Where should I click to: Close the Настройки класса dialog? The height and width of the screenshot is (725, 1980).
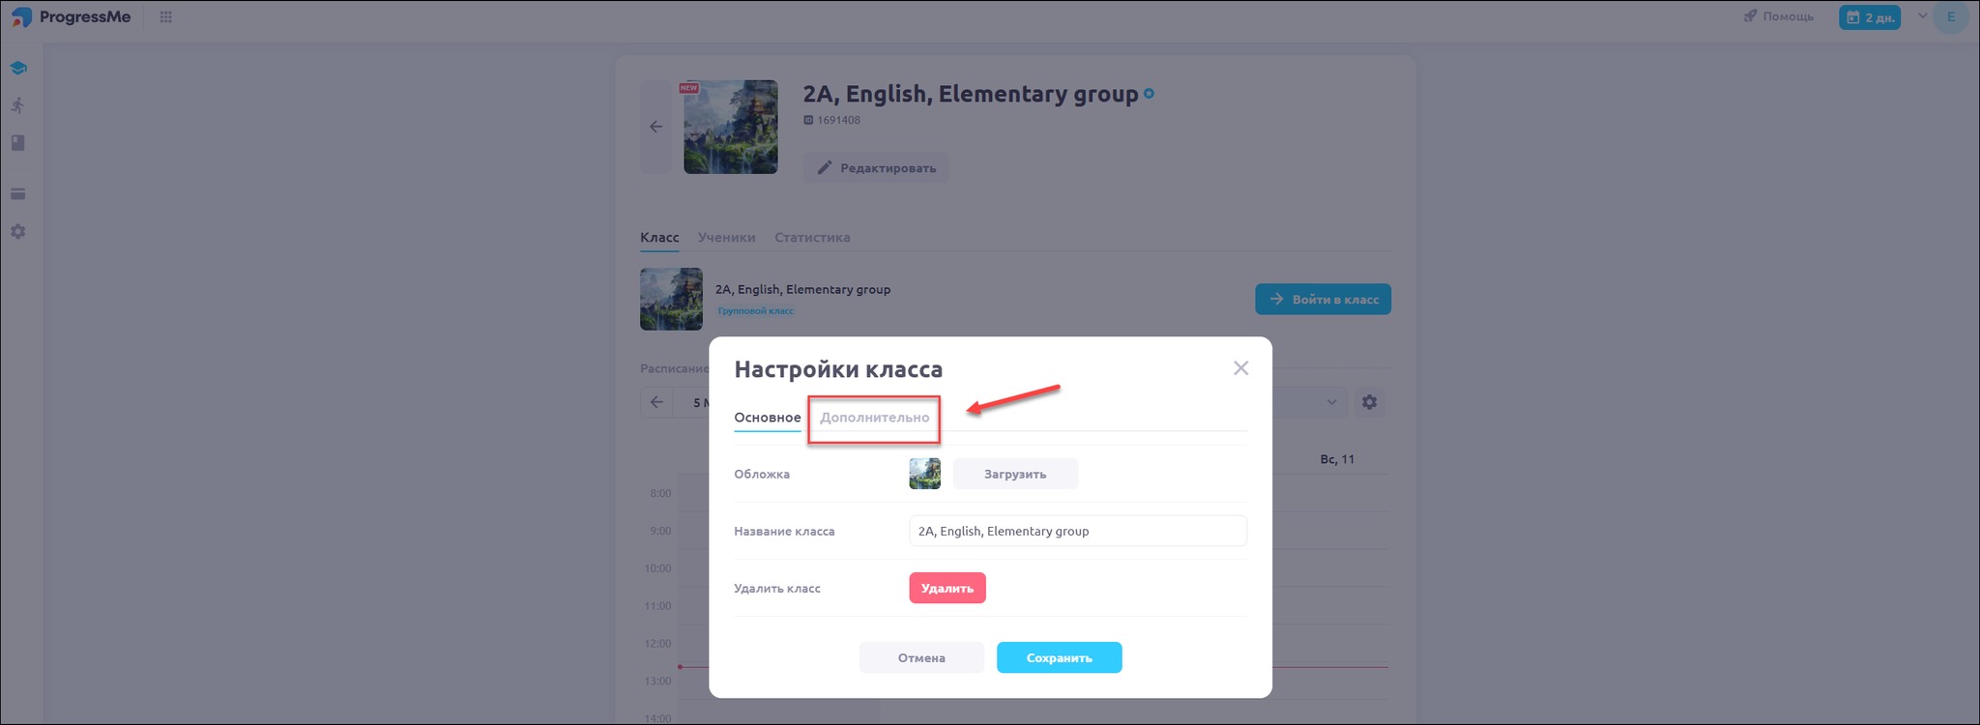click(x=1240, y=368)
